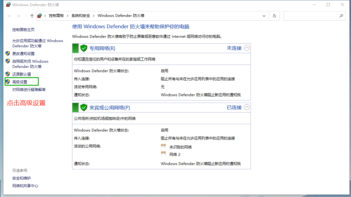The width and height of the screenshot is (351, 197).
Task: Click 未连接 status text
Action: tap(234, 48)
